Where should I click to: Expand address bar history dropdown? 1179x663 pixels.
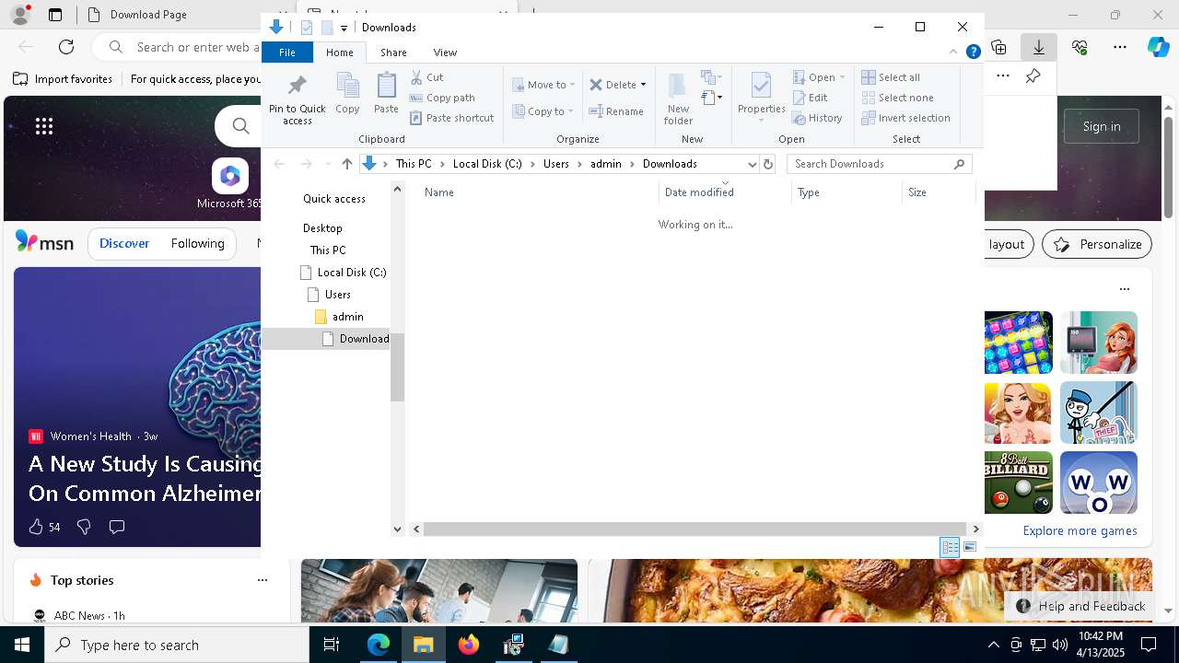pyautogui.click(x=752, y=164)
